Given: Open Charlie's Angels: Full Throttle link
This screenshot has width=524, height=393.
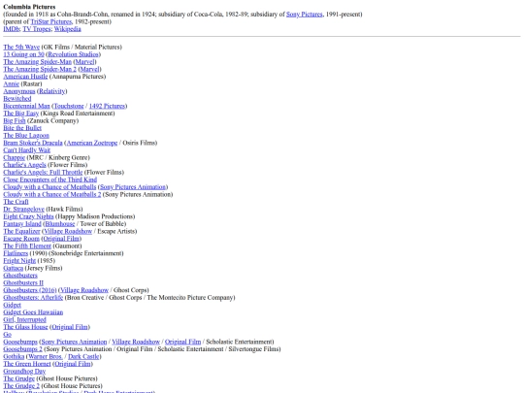Looking at the screenshot, I should (43, 172).
